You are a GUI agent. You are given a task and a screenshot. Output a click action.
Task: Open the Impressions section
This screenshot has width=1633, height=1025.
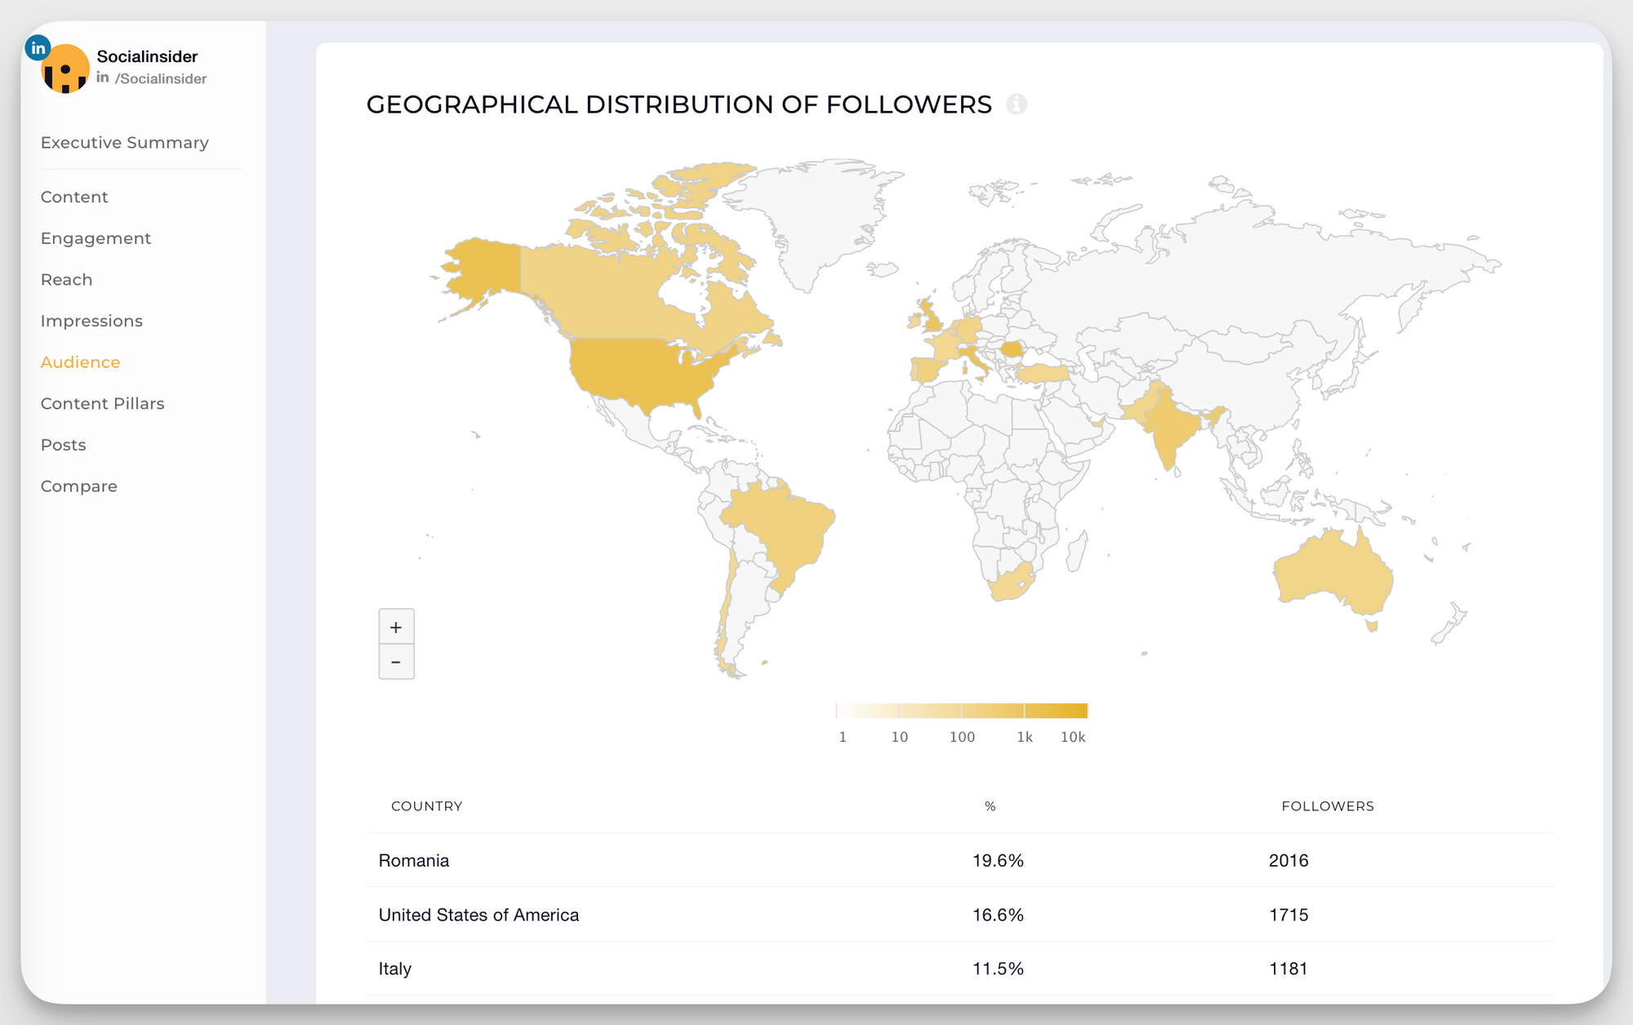[91, 321]
